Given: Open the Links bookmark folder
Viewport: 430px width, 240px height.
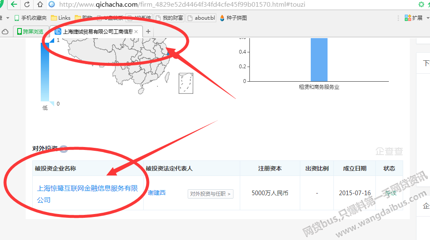Looking at the screenshot, I should (x=60, y=18).
